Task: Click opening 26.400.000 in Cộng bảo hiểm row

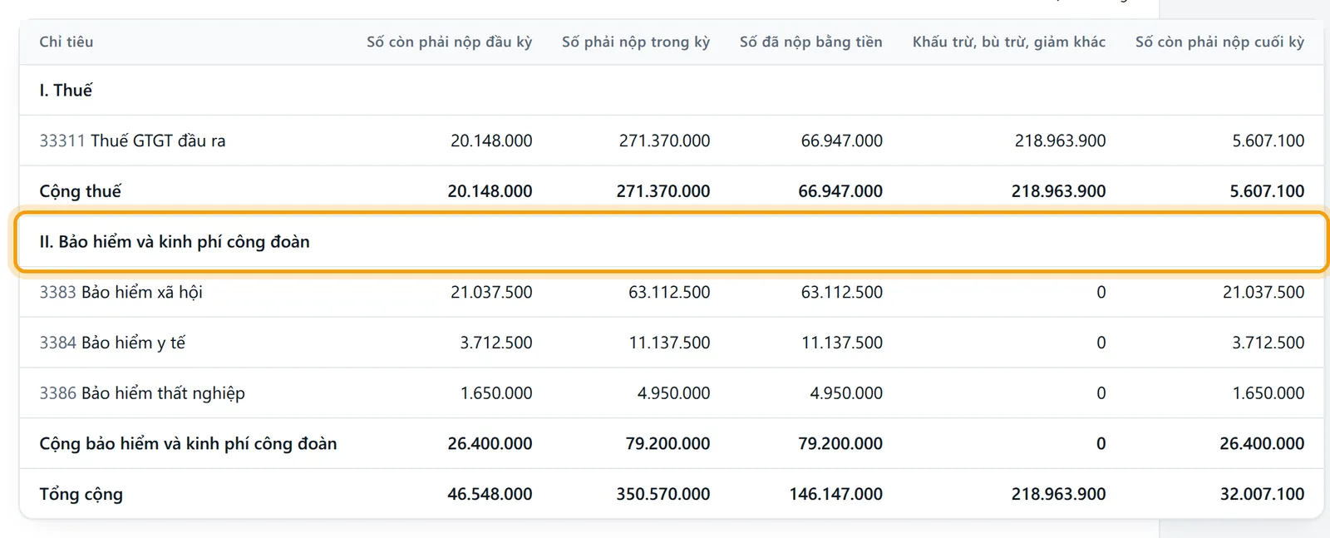Action: pos(490,443)
